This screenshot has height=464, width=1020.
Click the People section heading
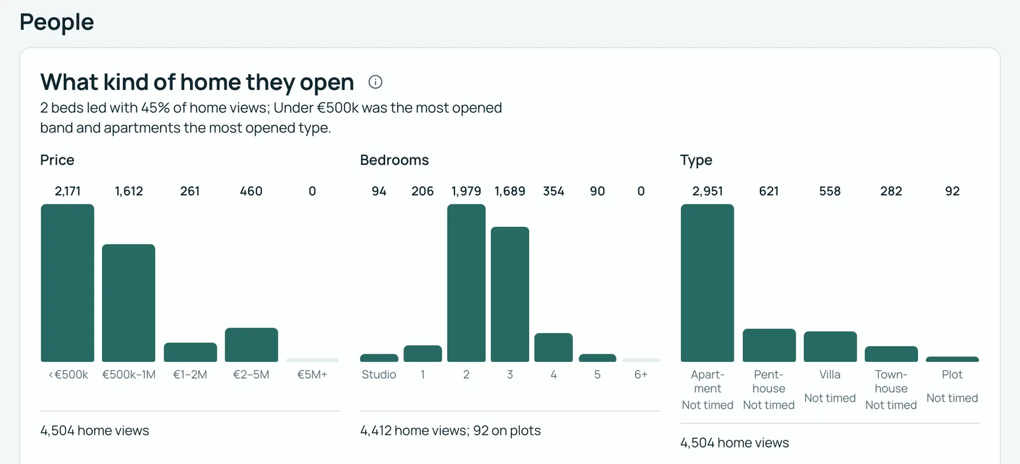point(57,22)
